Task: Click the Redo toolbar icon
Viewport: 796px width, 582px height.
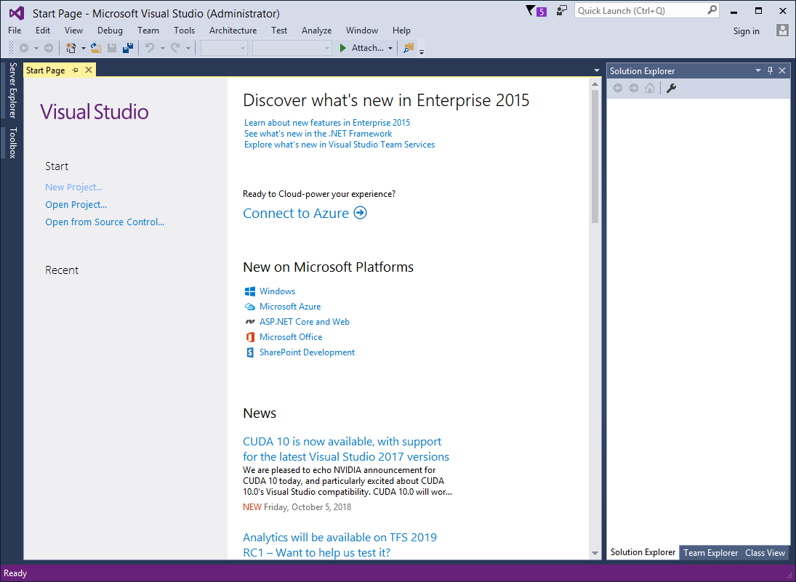Action: (175, 48)
